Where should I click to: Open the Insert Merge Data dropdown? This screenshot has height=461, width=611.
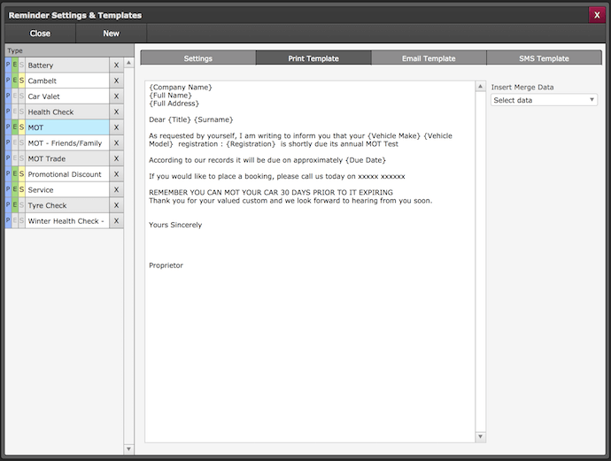click(545, 100)
